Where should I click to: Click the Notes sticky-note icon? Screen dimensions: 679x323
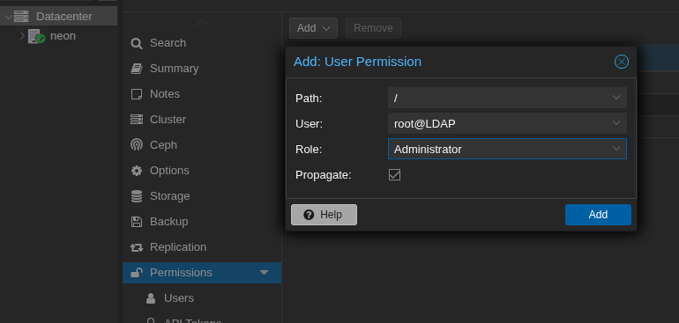coord(137,94)
